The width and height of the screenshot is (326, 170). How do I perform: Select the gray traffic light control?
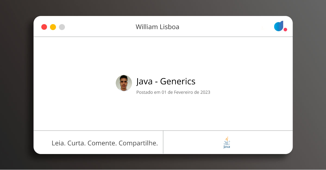tap(62, 27)
